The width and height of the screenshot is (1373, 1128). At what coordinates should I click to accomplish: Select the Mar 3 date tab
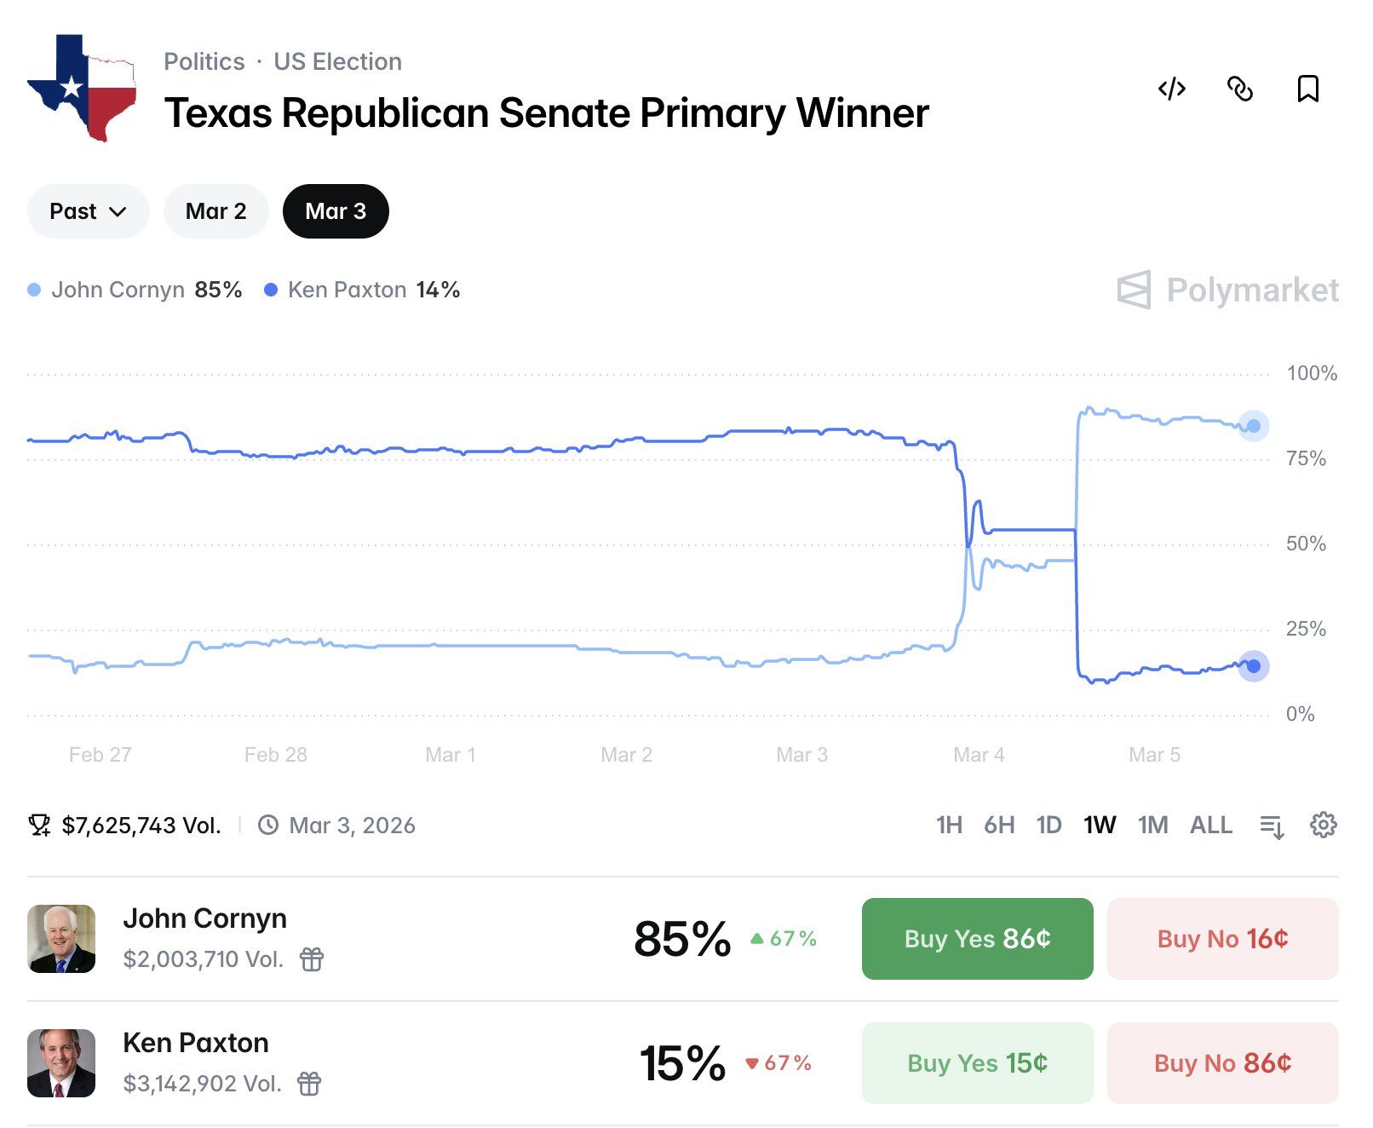[x=336, y=211]
